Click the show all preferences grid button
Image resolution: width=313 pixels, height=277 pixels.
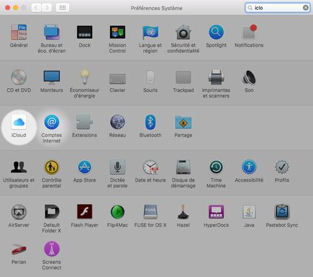(x=63, y=8)
